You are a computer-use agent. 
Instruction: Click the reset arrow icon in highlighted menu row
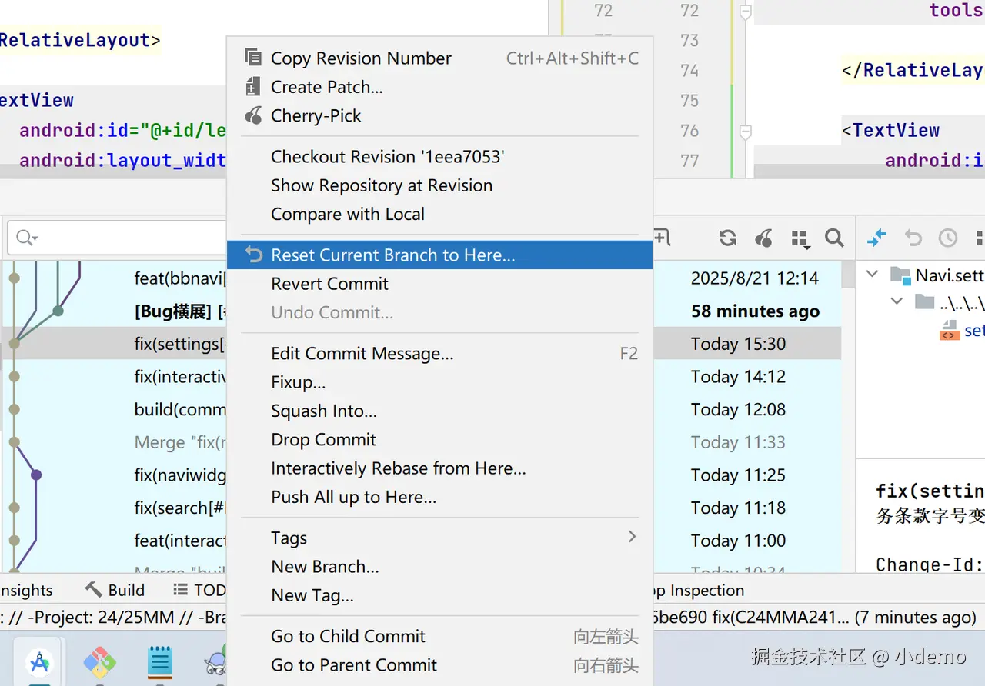click(x=253, y=255)
